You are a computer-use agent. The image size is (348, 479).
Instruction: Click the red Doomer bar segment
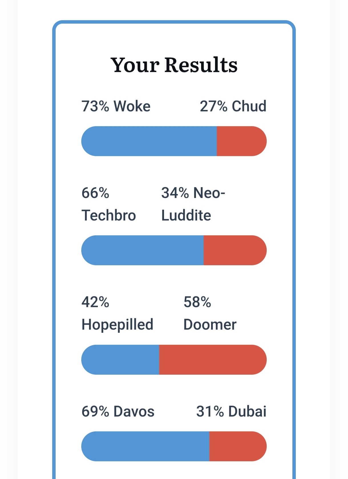[213, 360]
